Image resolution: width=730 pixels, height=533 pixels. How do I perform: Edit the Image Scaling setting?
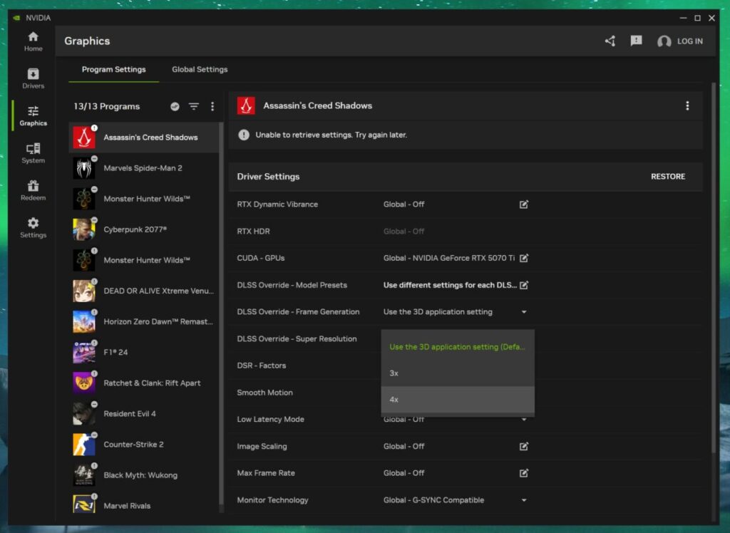pyautogui.click(x=524, y=446)
